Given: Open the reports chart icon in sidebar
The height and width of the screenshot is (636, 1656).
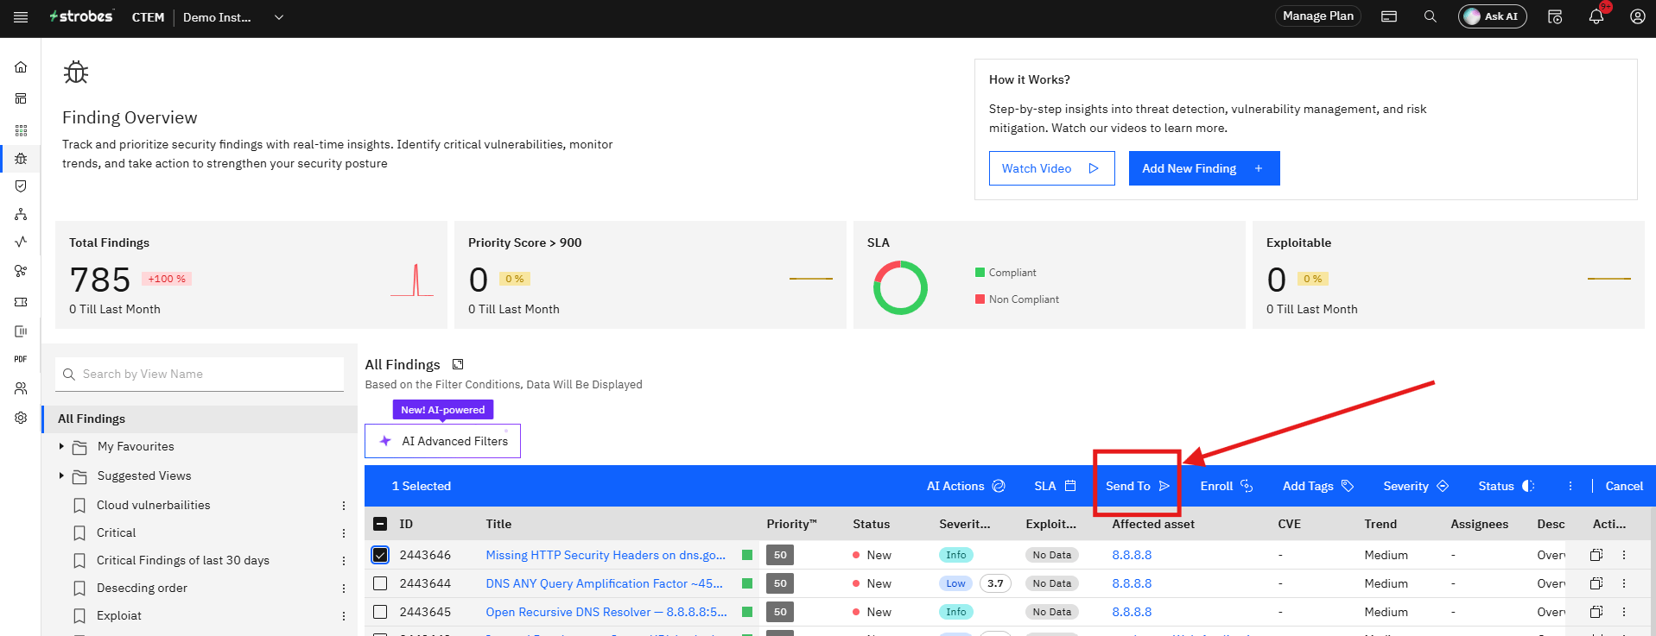Looking at the screenshot, I should tap(21, 331).
